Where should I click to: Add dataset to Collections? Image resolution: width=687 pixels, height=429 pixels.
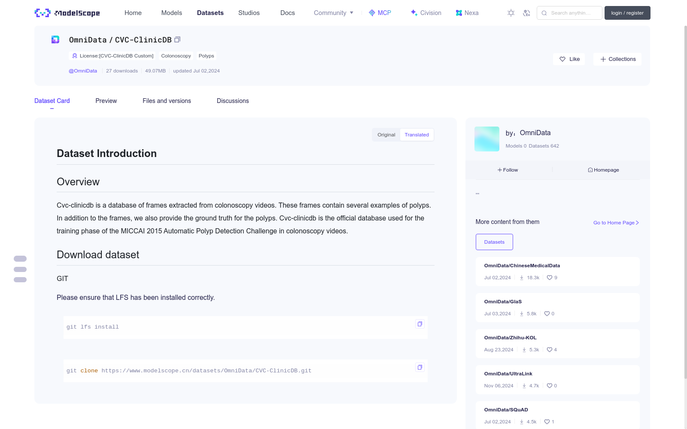[x=617, y=59]
